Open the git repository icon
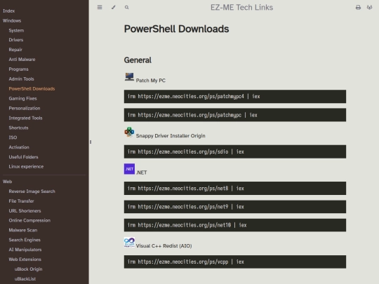Screen dimensions: 379x284 pos(369,8)
